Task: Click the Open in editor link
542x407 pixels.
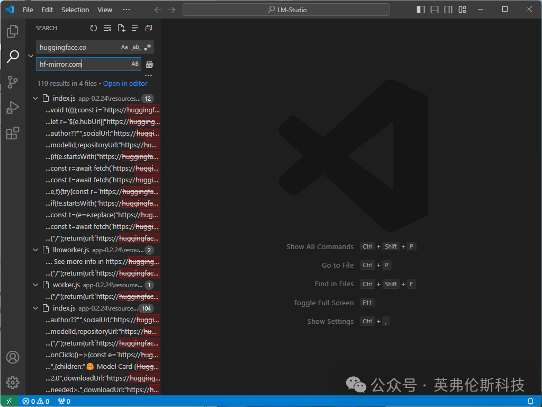Action: 125,83
